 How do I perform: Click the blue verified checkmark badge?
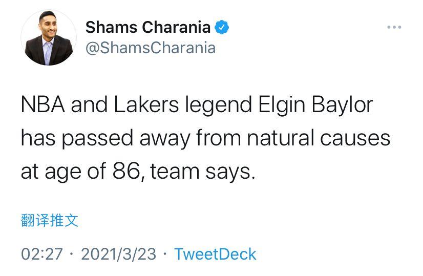222,27
